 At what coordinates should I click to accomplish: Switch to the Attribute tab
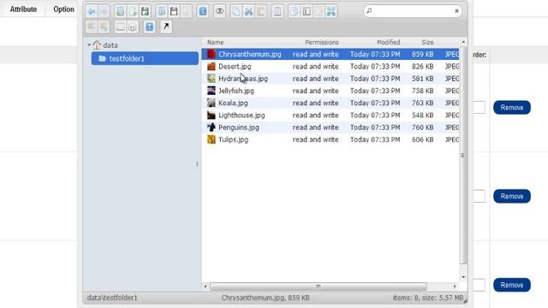click(x=23, y=9)
